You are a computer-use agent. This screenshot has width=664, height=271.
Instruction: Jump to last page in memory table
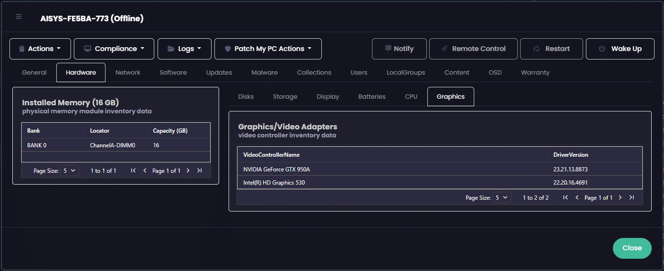(199, 170)
